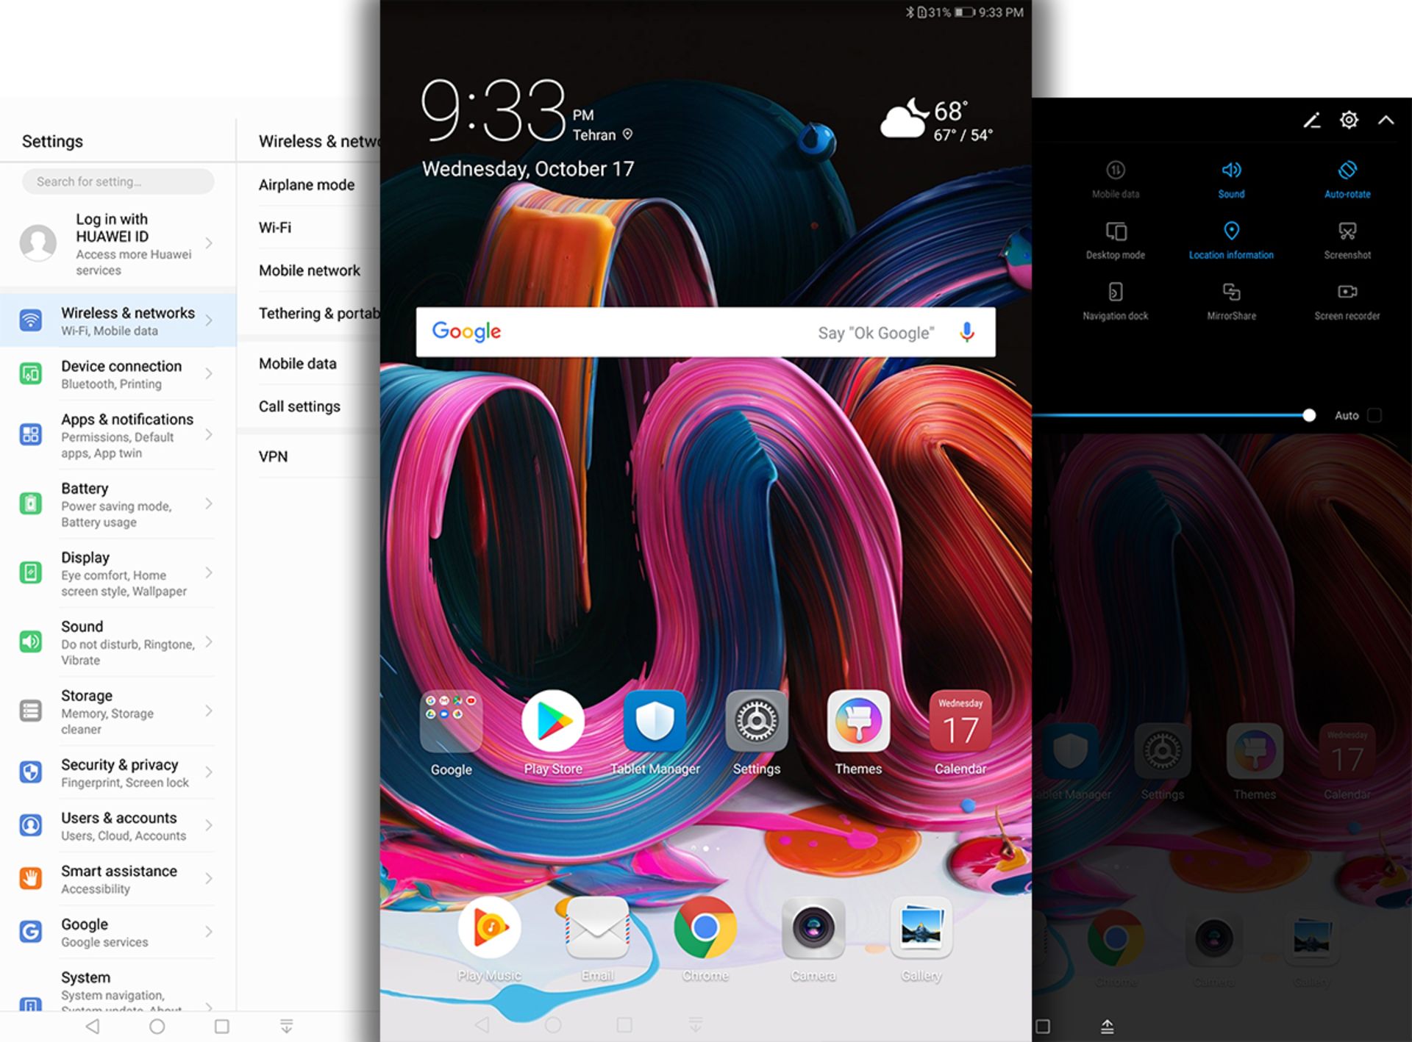1412x1042 pixels.
Task: Turn off Location information toggle
Action: point(1231,240)
